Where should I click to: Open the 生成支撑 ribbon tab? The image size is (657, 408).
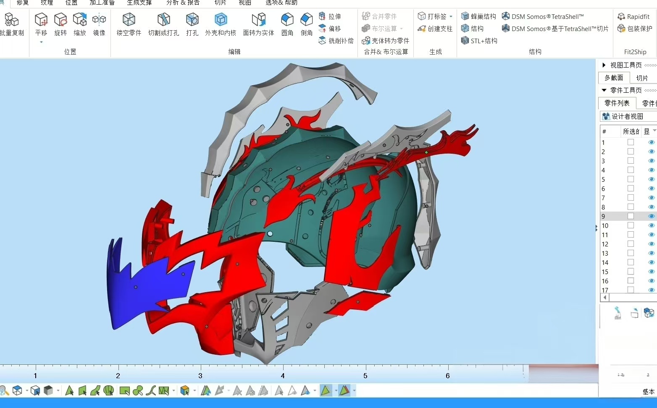point(139,3)
